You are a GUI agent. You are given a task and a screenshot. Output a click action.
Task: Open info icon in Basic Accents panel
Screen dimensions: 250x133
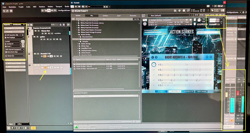pos(210,57)
